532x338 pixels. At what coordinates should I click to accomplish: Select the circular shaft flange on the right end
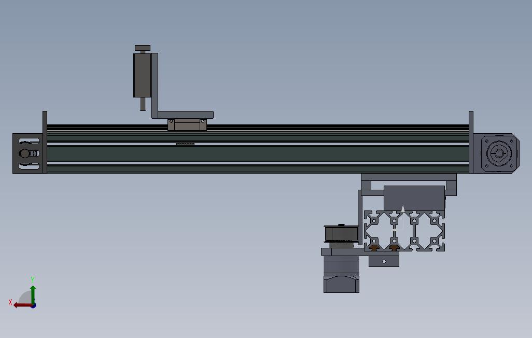[x=499, y=153]
